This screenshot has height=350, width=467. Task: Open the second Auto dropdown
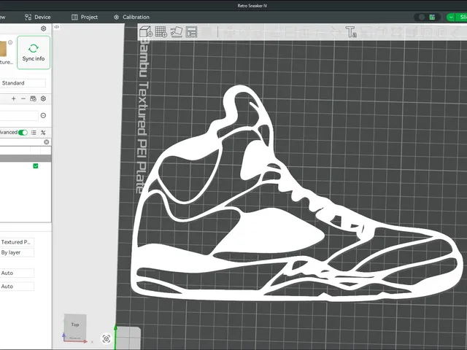(17, 287)
